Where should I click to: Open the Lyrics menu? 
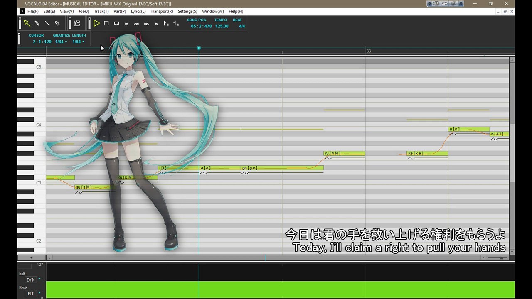pyautogui.click(x=138, y=11)
